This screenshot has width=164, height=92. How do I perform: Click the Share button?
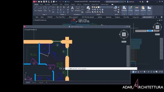pyautogui.click(x=67, y=2)
